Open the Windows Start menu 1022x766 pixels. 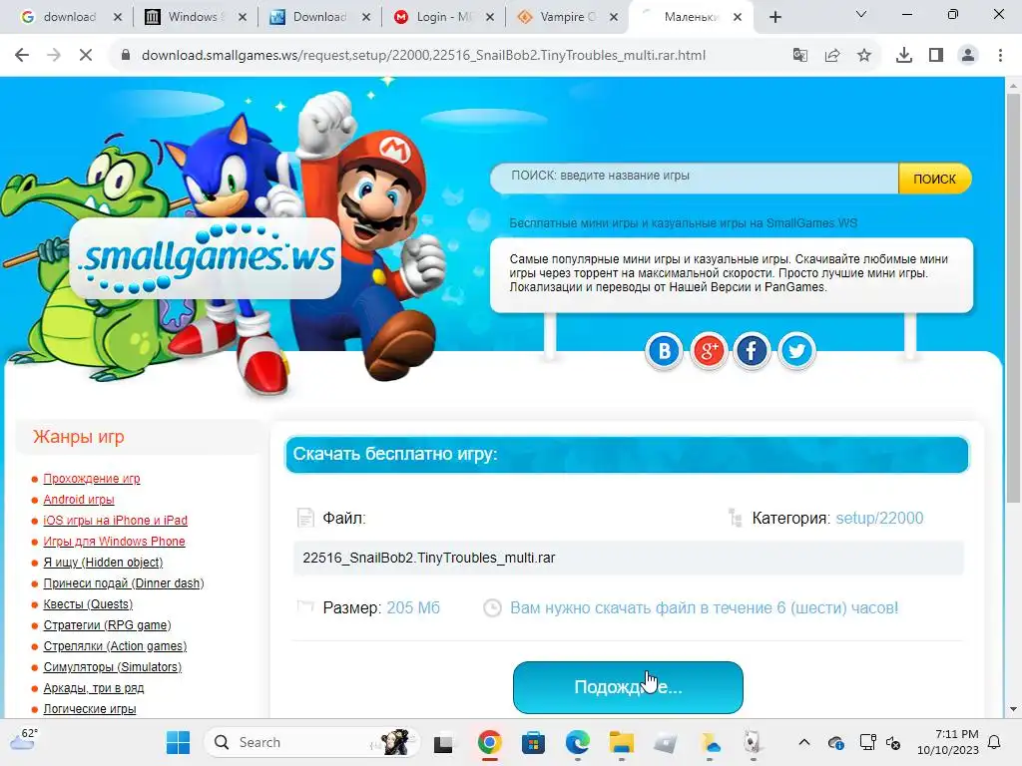(178, 742)
